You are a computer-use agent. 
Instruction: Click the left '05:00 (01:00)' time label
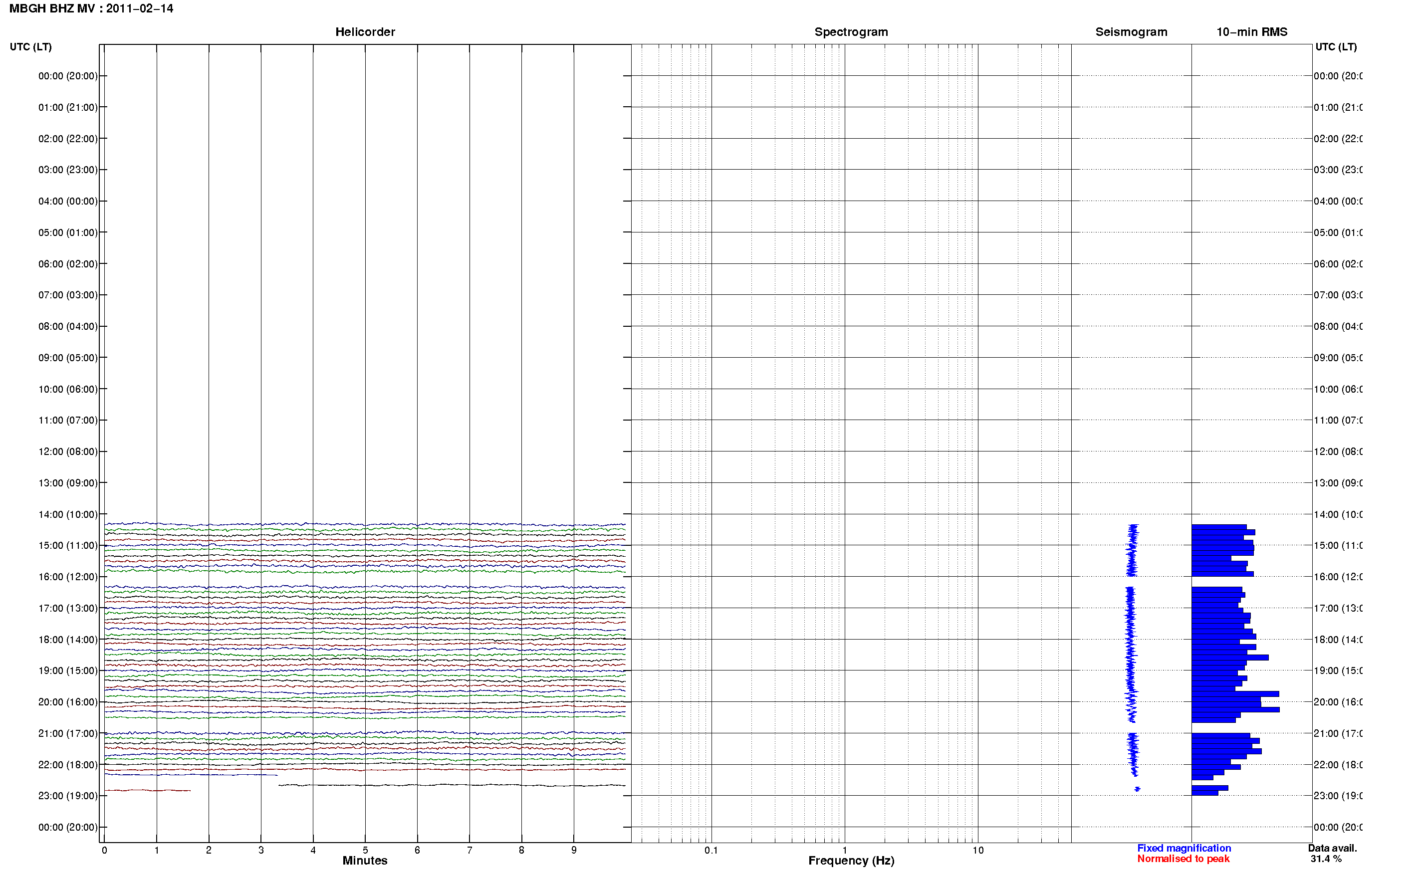[x=68, y=232]
